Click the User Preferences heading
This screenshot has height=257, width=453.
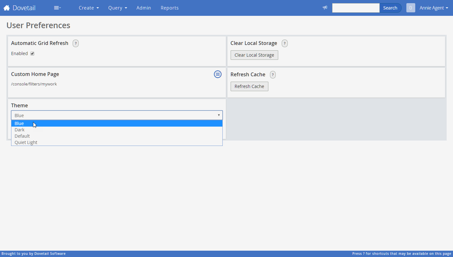(38, 25)
